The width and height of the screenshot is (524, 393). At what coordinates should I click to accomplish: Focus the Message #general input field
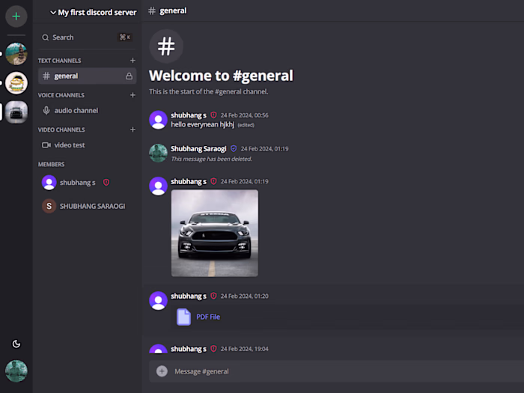(337, 371)
